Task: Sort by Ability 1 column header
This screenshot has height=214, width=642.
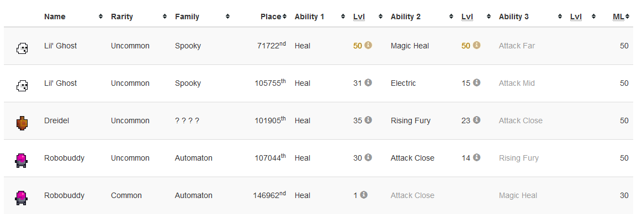Action: click(309, 17)
